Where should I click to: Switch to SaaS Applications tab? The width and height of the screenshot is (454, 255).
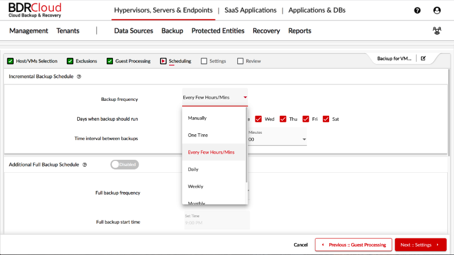[250, 10]
